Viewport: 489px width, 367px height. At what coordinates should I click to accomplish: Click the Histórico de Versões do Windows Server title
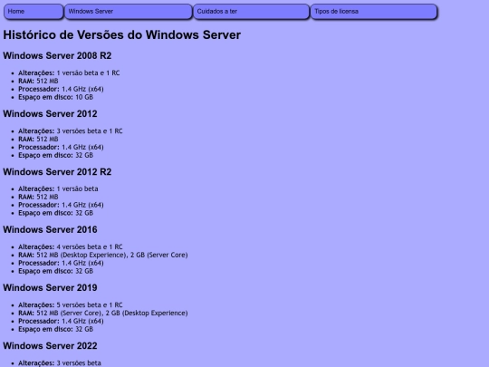click(122, 34)
